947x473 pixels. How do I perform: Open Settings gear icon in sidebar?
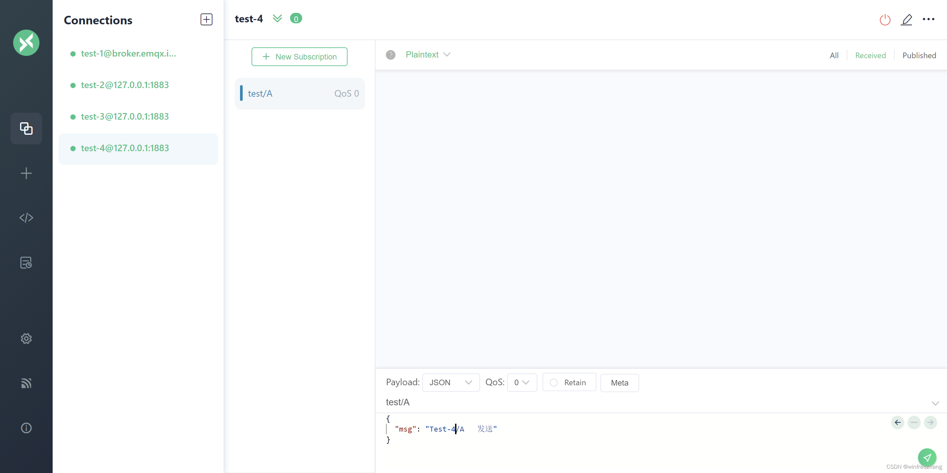coord(26,338)
